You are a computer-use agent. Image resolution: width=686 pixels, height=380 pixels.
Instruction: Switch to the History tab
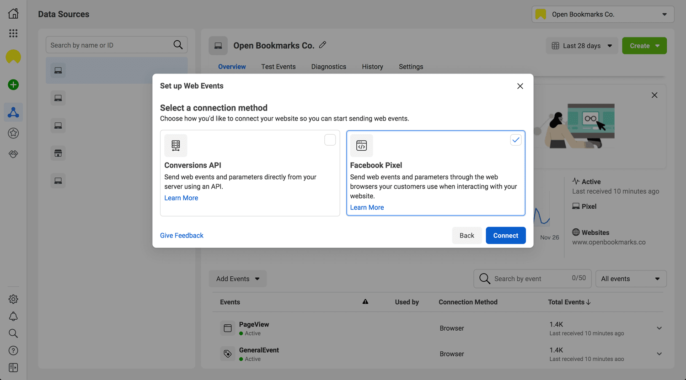click(x=372, y=67)
